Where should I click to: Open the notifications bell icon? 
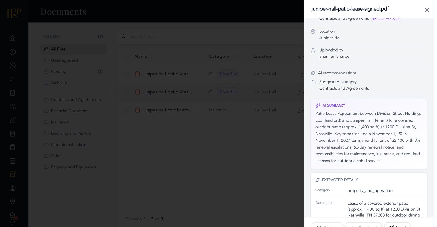pos(13,222)
